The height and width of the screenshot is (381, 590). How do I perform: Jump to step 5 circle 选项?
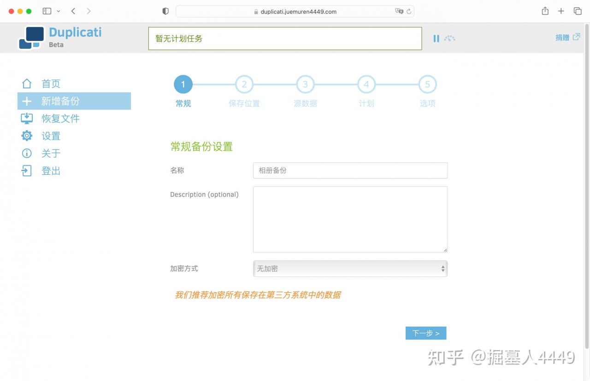(427, 84)
